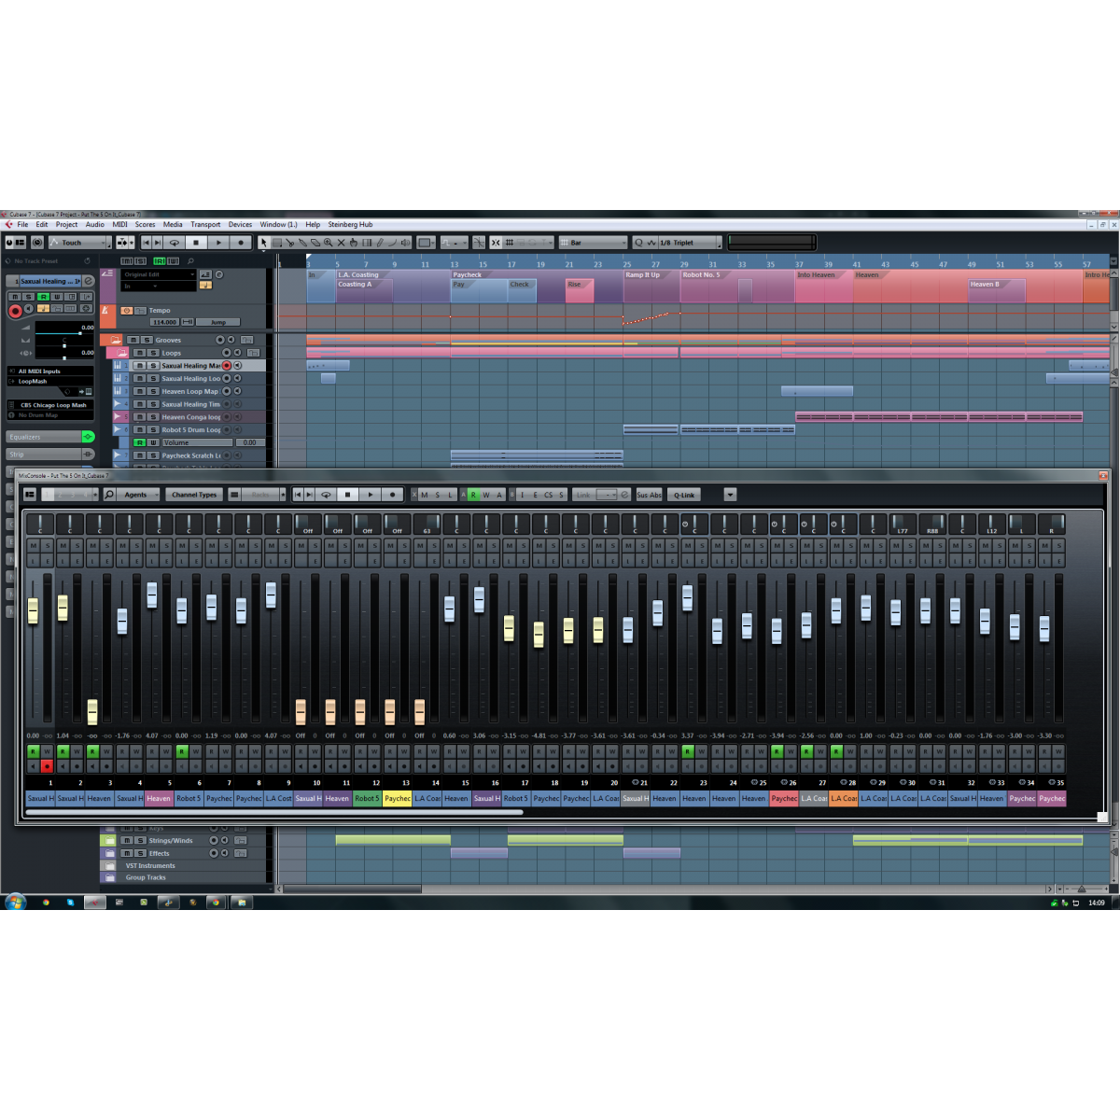Go to previous marker in main toolbar
Viewport: 1120px width, 1120px height.
pyautogui.click(x=147, y=243)
